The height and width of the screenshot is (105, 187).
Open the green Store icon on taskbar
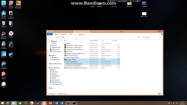[20, 103]
